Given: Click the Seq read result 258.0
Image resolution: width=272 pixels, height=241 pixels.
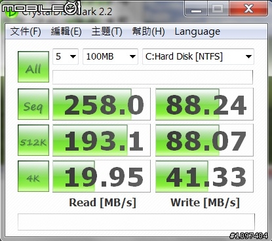Looking at the screenshot, I should [x=102, y=104].
